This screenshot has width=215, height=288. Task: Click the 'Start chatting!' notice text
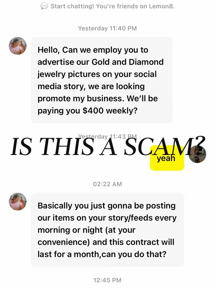[72, 6]
